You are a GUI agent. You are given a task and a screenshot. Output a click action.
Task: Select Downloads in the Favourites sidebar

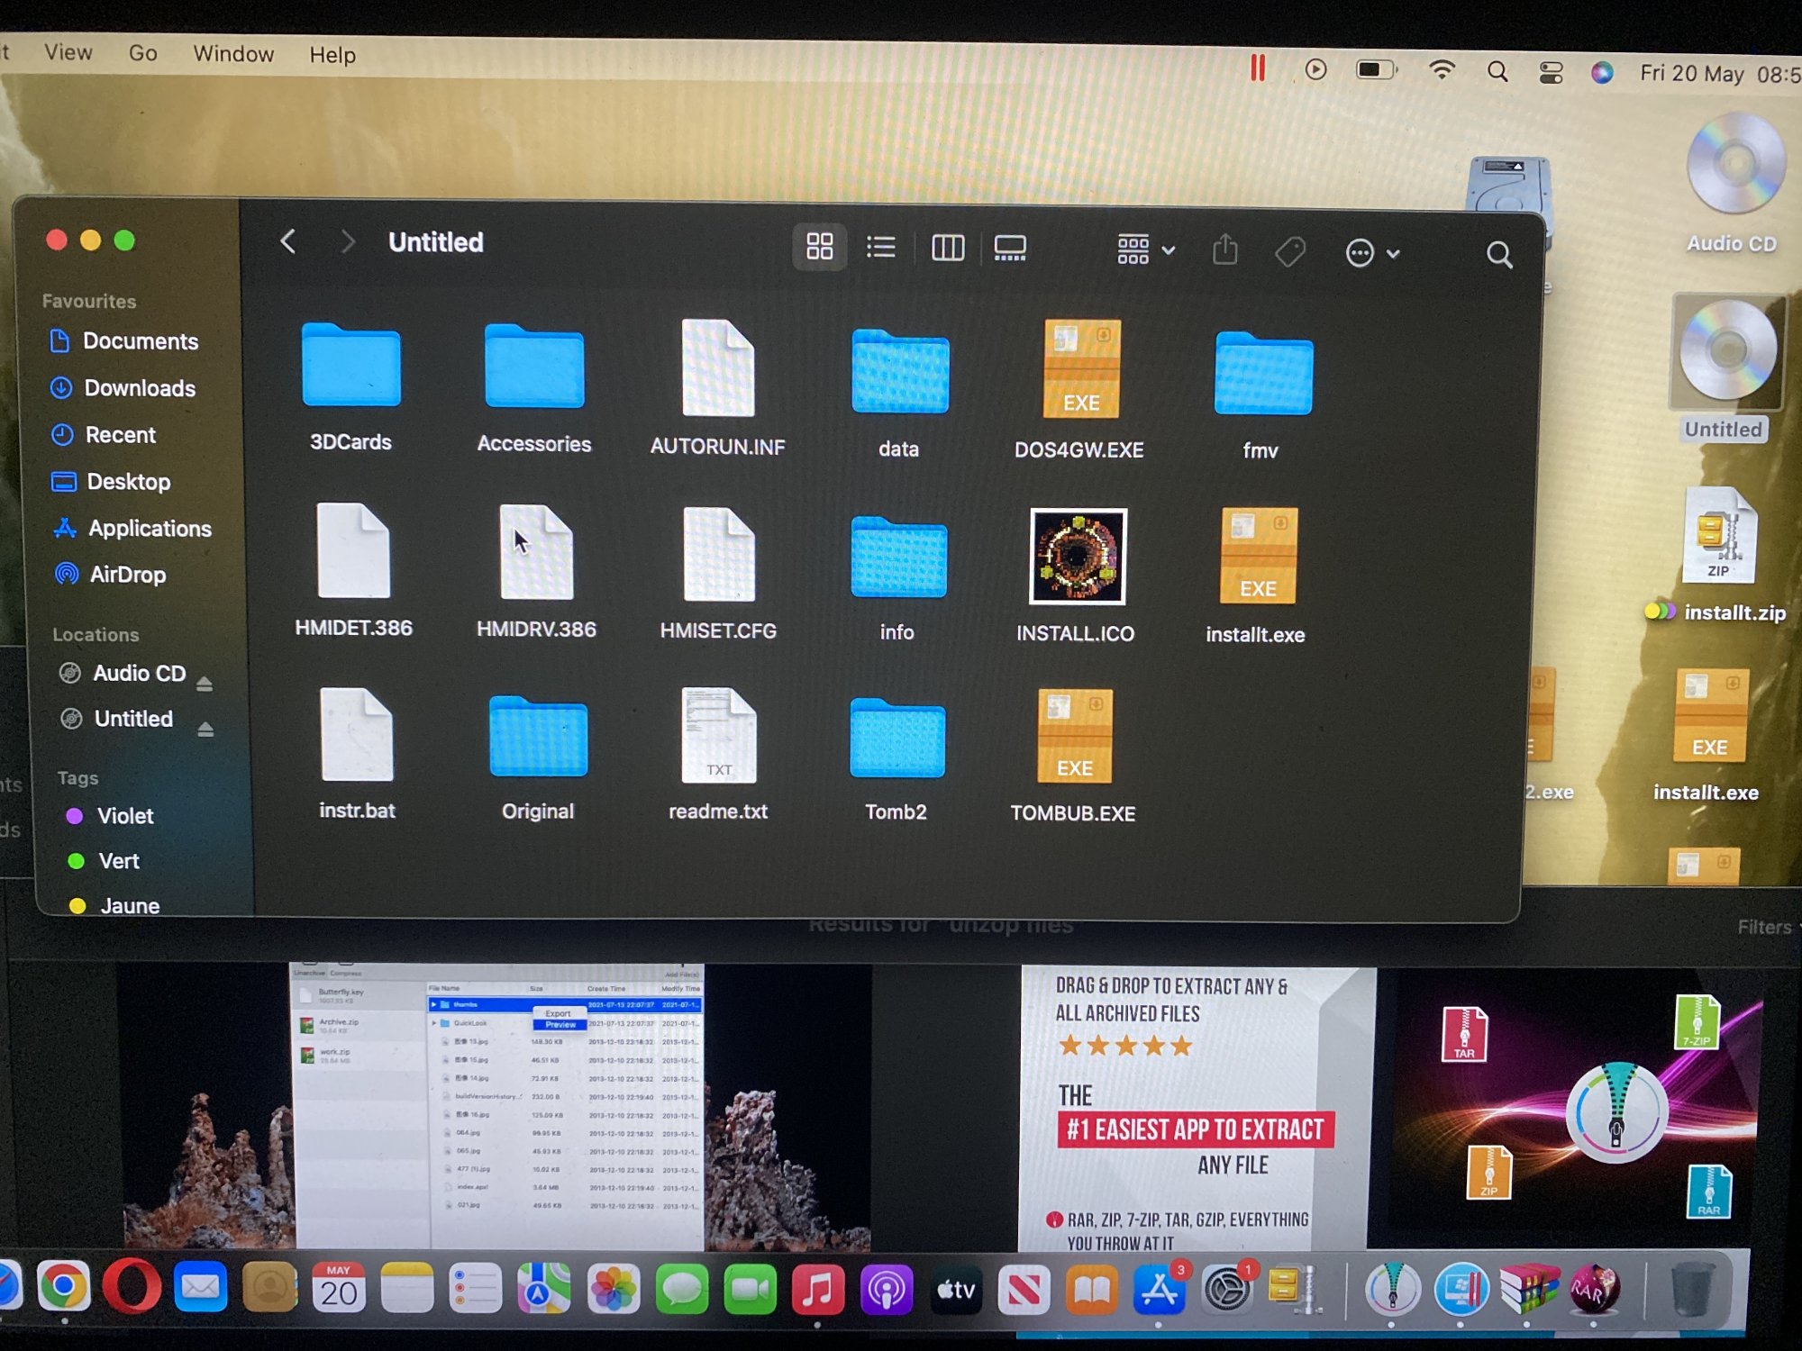click(x=139, y=388)
